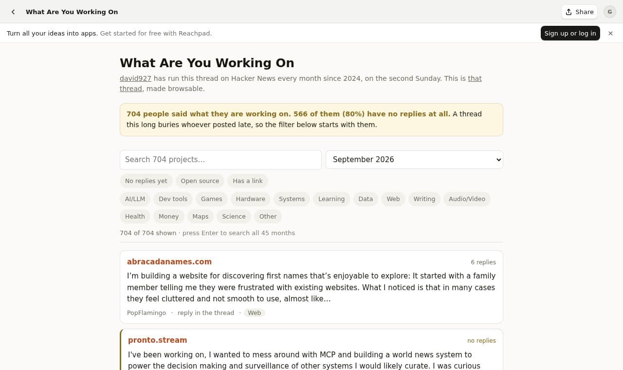Select the Hardware category chip

click(251, 199)
